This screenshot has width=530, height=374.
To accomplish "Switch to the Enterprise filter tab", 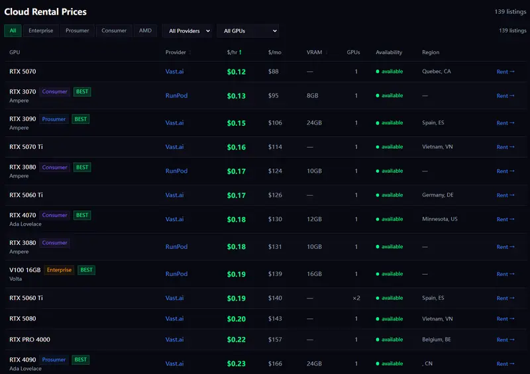I will [x=40, y=30].
